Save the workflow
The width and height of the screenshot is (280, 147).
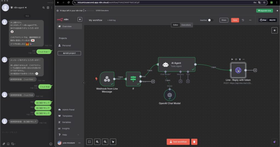[x=235, y=20]
